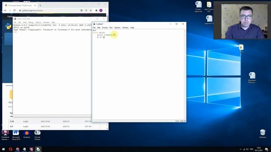Open Debug menu in Python Shell window
This screenshot has width=271, height=152.
31,22
